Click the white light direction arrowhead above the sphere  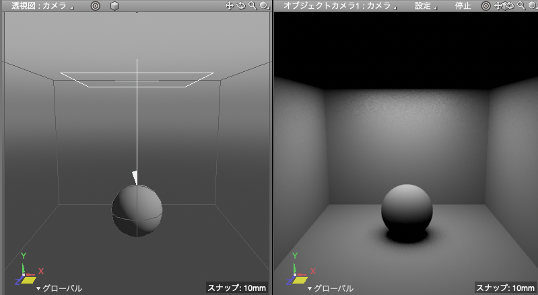[135, 177]
